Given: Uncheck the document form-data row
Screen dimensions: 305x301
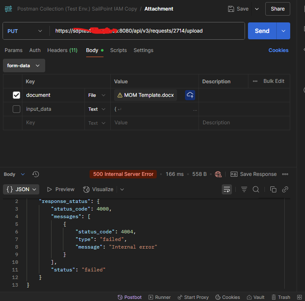Looking at the screenshot, I should (16, 95).
